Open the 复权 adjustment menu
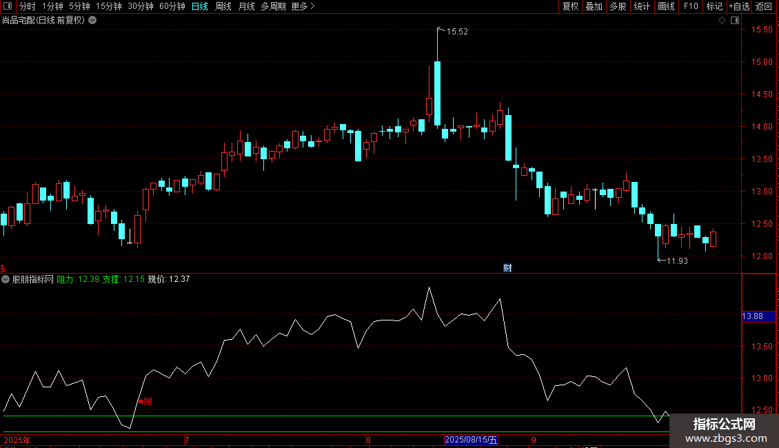779x448 pixels. coord(570,6)
